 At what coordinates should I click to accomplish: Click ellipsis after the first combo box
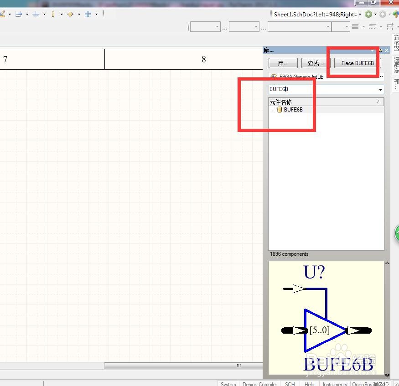click(225, 28)
